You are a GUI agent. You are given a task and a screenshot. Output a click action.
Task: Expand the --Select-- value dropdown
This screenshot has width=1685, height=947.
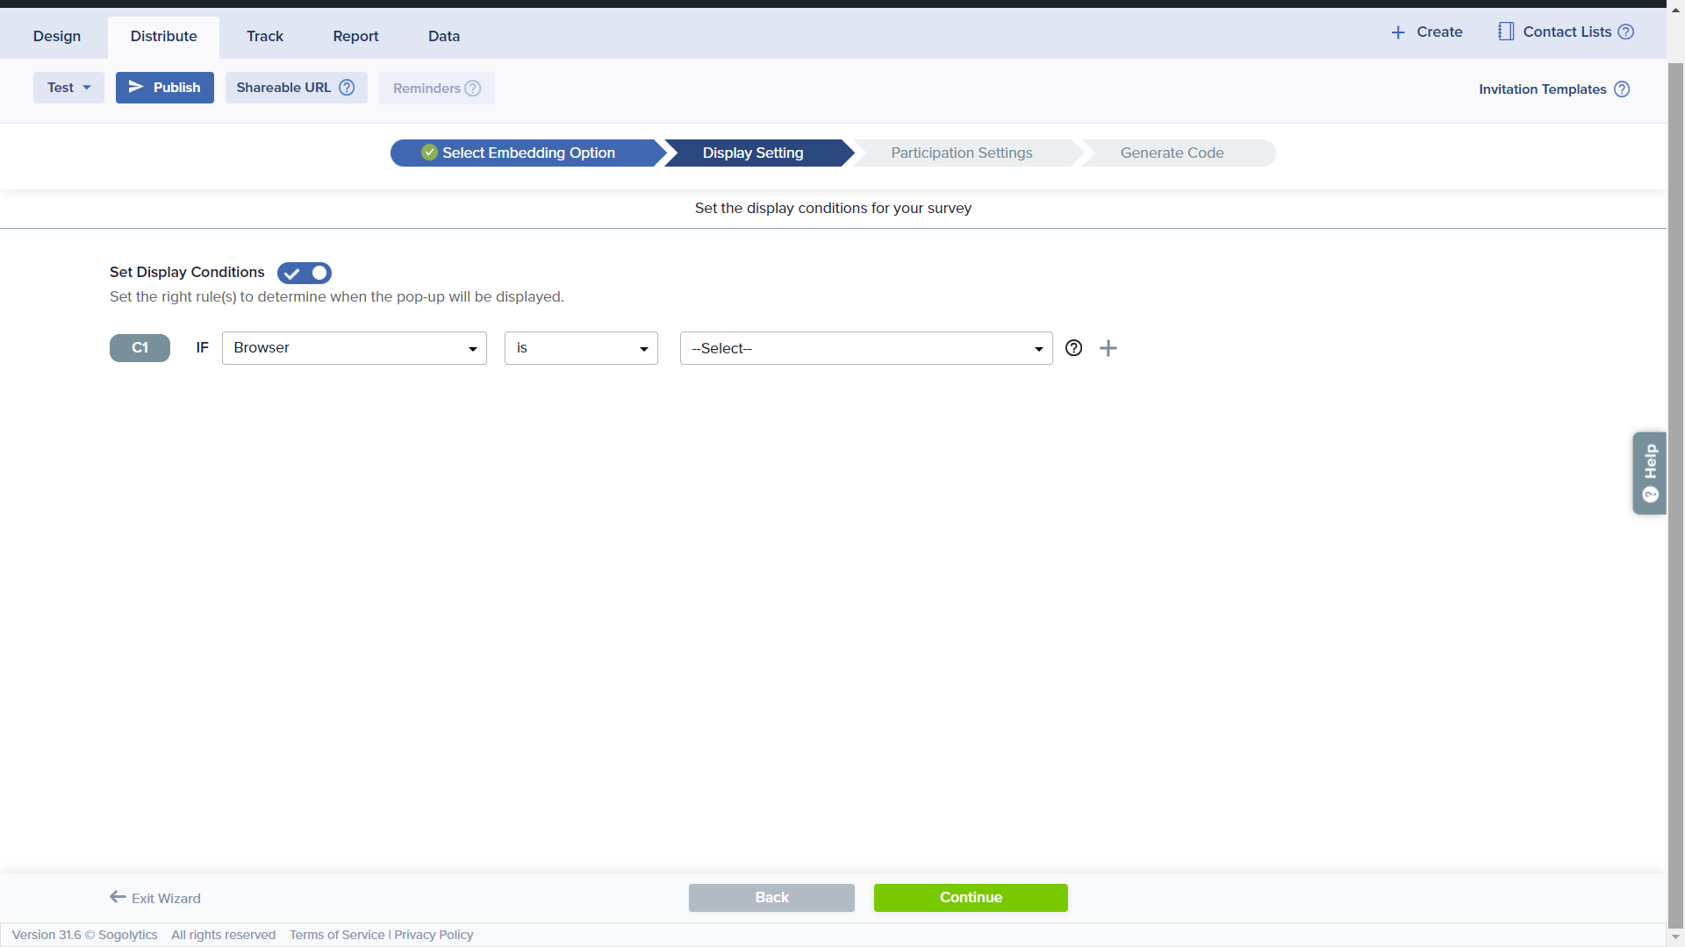(865, 348)
